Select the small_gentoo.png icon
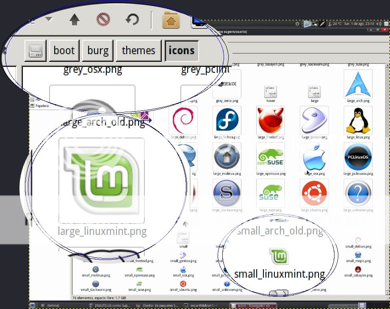This screenshot has width=390, height=309. point(183,255)
